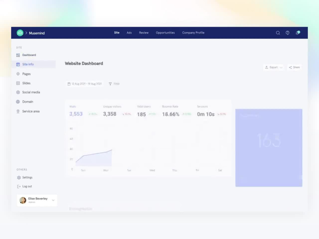Click the Musemind breadcrumb name

[x=37, y=33]
